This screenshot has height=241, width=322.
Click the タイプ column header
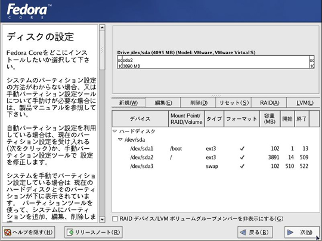pyautogui.click(x=214, y=118)
